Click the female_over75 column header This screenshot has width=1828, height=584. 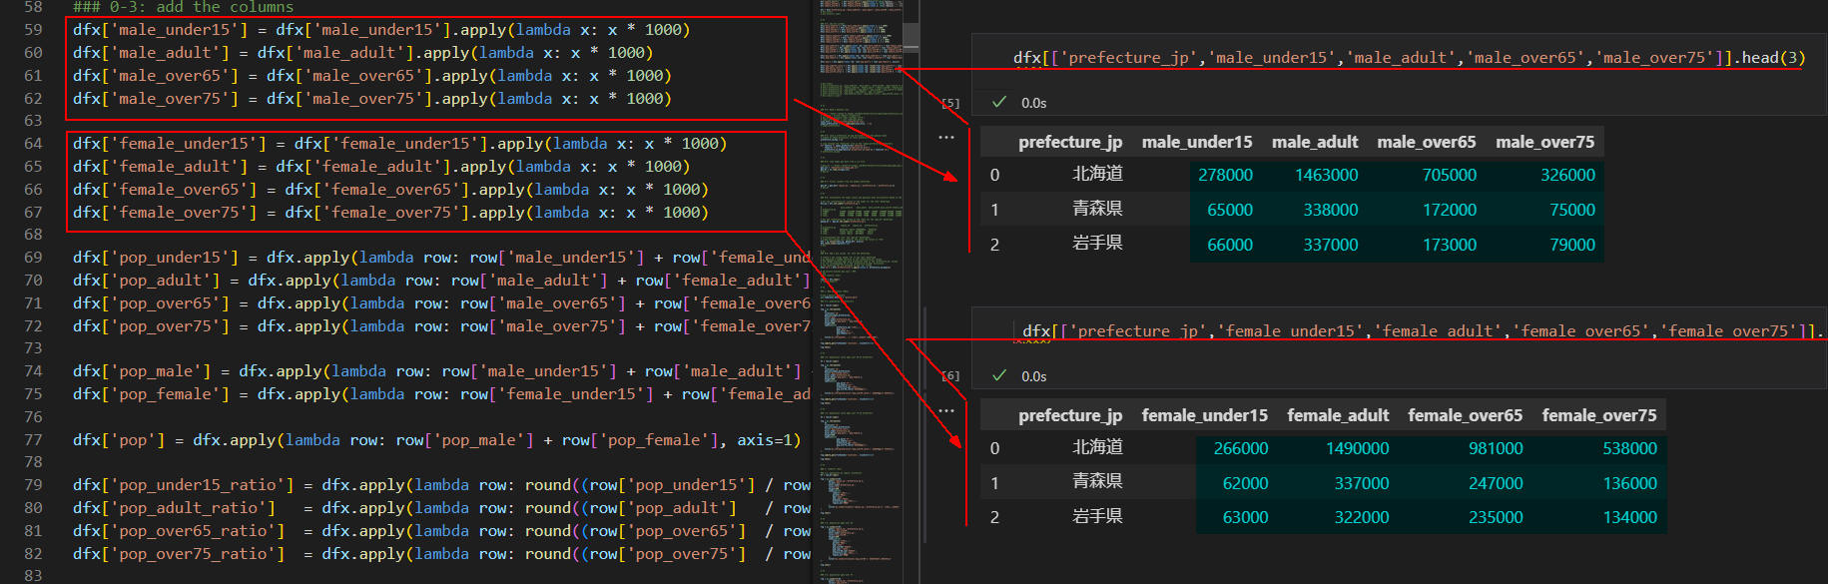(1599, 415)
